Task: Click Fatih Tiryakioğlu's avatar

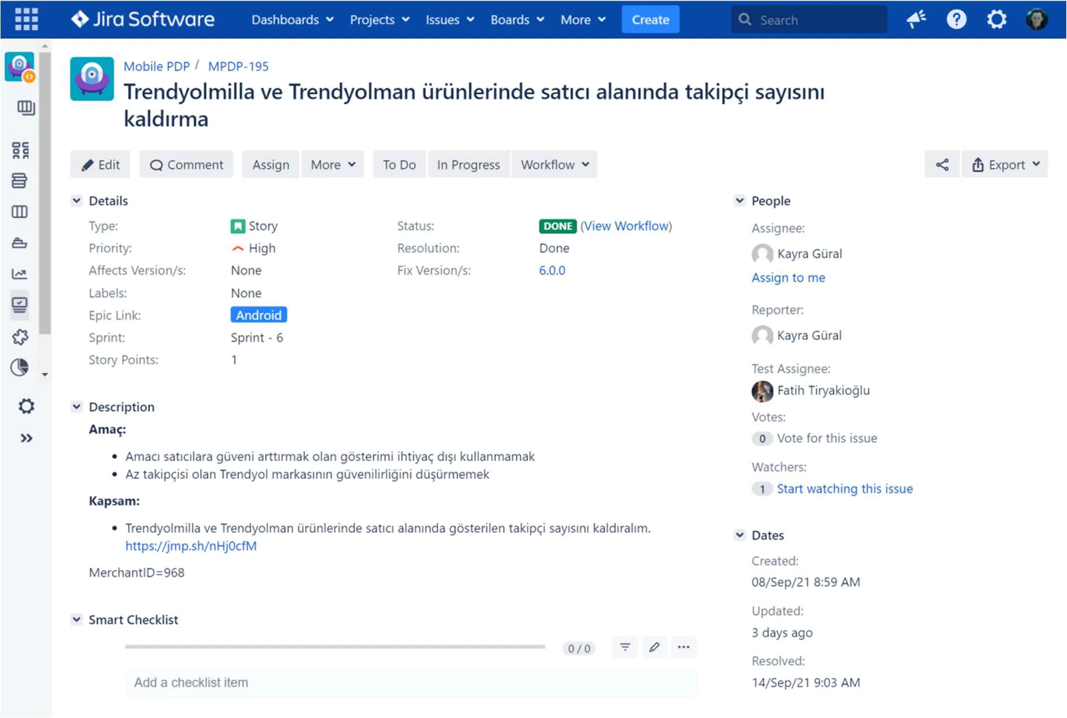Action: coord(762,391)
